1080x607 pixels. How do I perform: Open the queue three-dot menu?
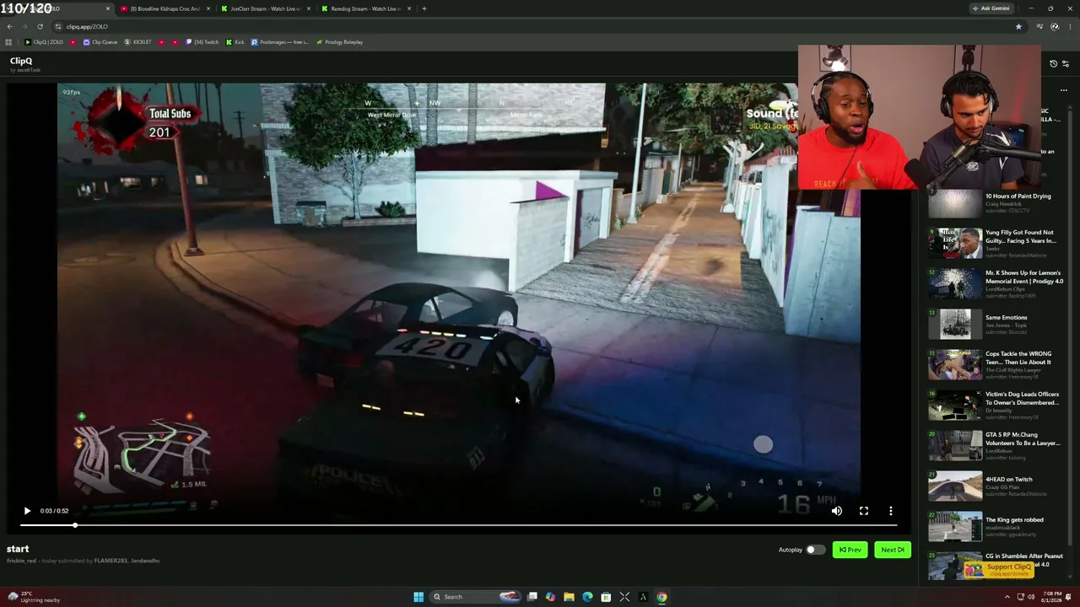click(1063, 90)
